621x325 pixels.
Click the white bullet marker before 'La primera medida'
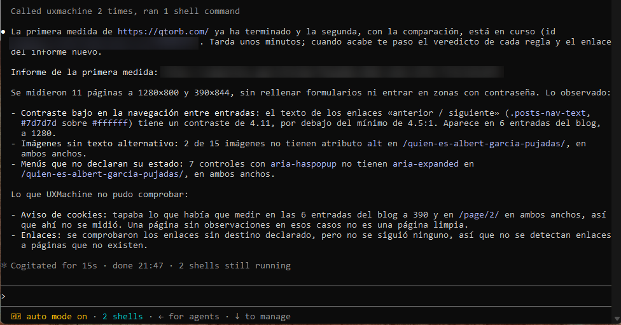(x=3, y=32)
